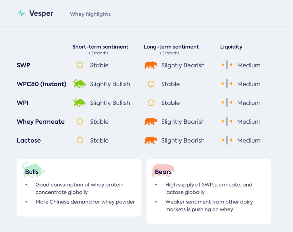Viewport: 293px width, 232px height.
Task: Click the orange bear icon in Lactose row
Action: click(x=151, y=140)
